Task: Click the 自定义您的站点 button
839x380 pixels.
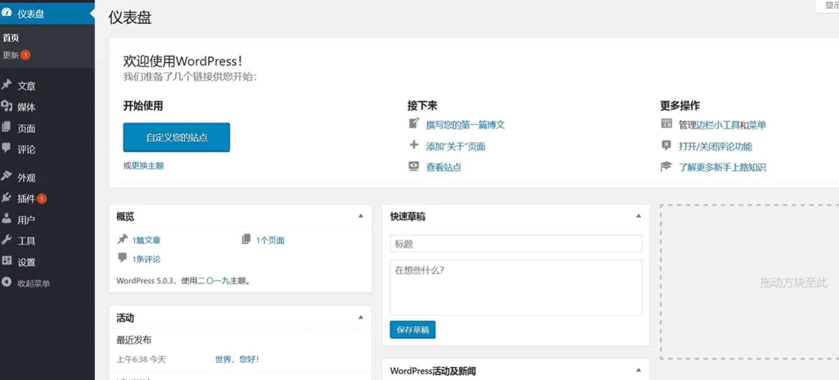Action: [177, 138]
